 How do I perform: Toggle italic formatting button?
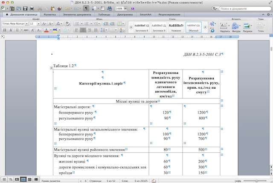pyautogui.click(x=10, y=30)
